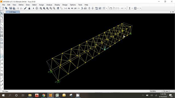Run the analysis with the play arrow
This screenshot has height=98, width=175.
click(33, 8)
